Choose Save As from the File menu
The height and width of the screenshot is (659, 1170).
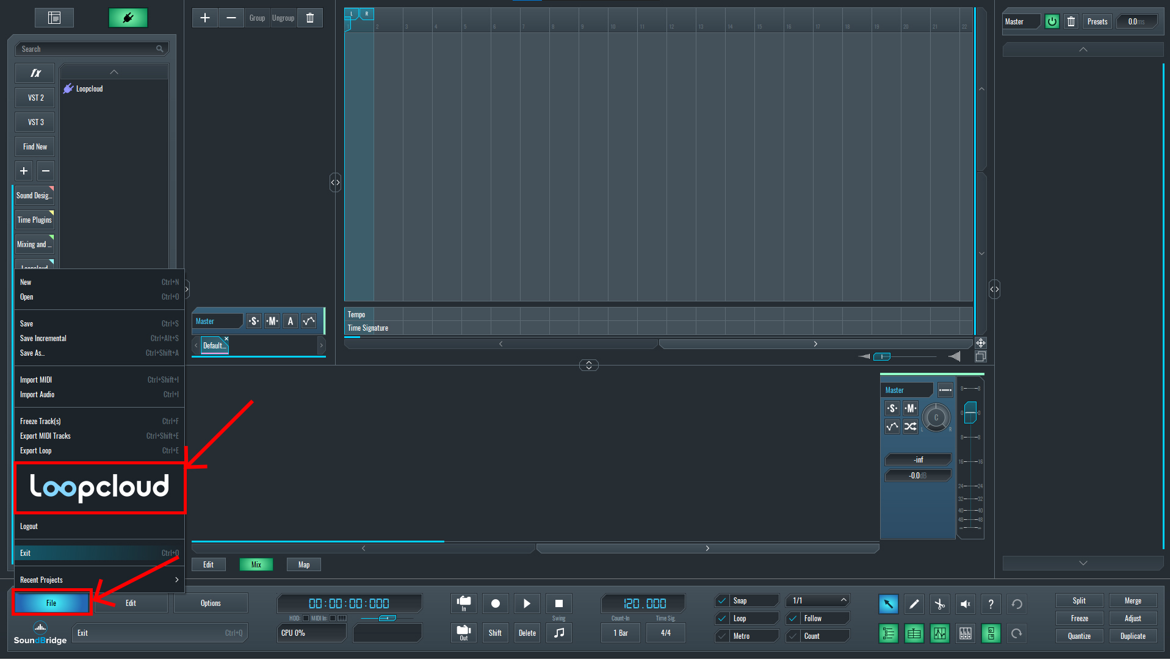pyautogui.click(x=99, y=353)
